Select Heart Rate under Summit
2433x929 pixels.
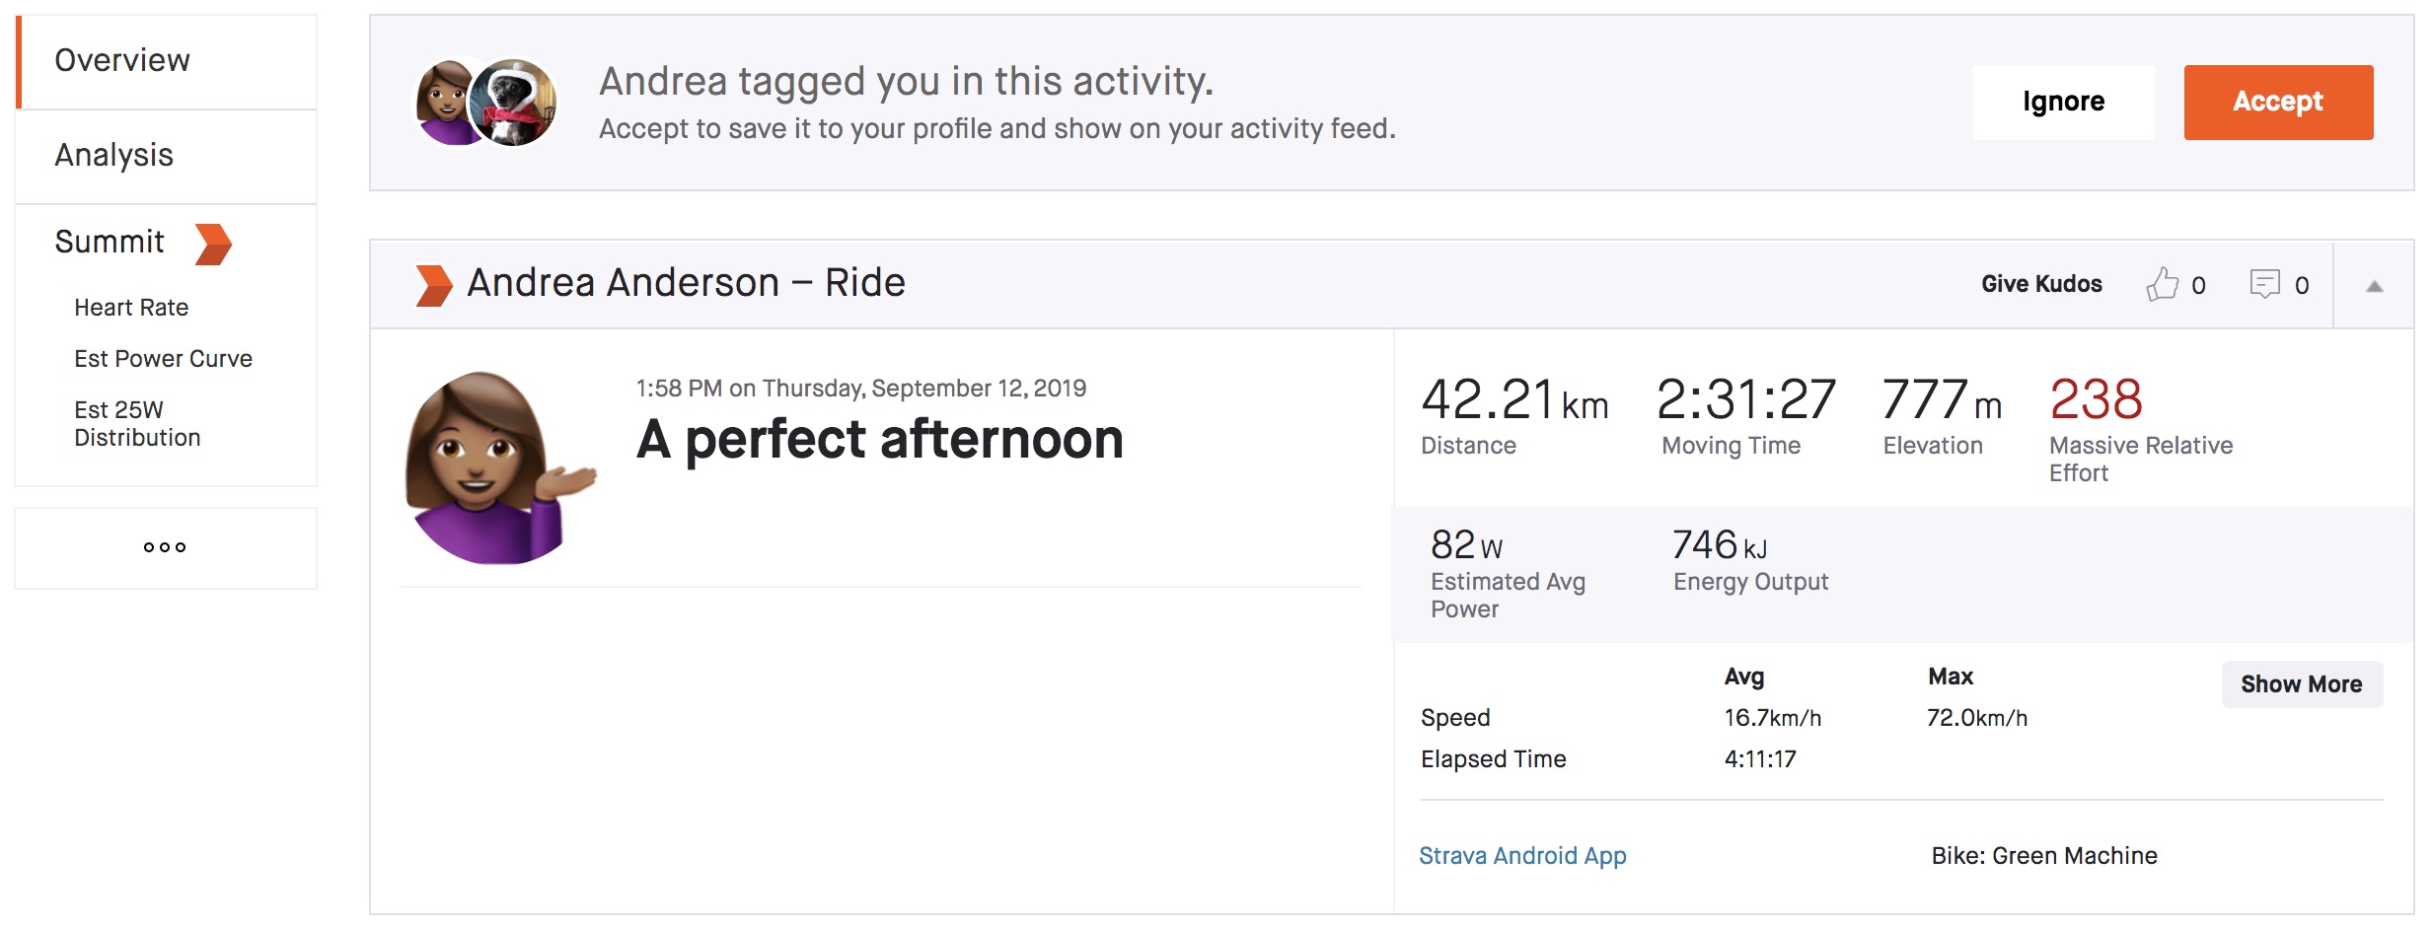pos(130,307)
